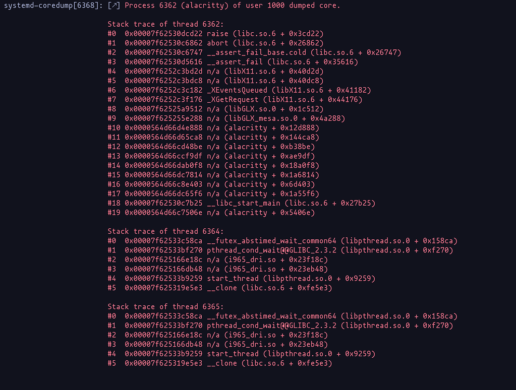The image size is (516, 390).
Task: Click pthread_cond_wait frame in thread 6365 trace
Action: click(x=271, y=326)
